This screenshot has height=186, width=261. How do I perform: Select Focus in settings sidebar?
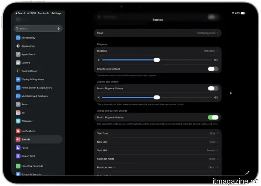[x=38, y=148]
